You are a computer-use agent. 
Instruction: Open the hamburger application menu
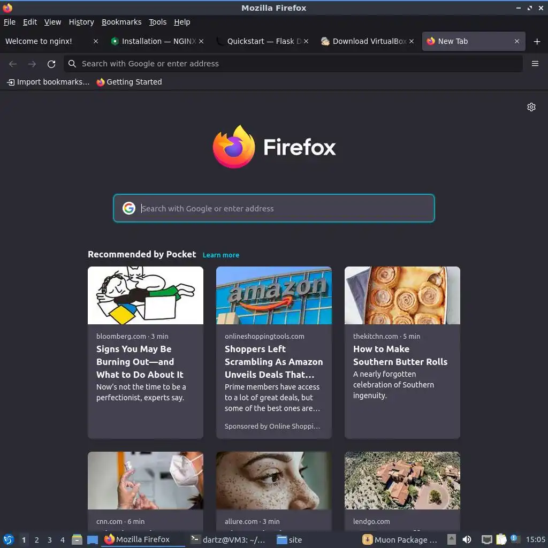coord(535,64)
